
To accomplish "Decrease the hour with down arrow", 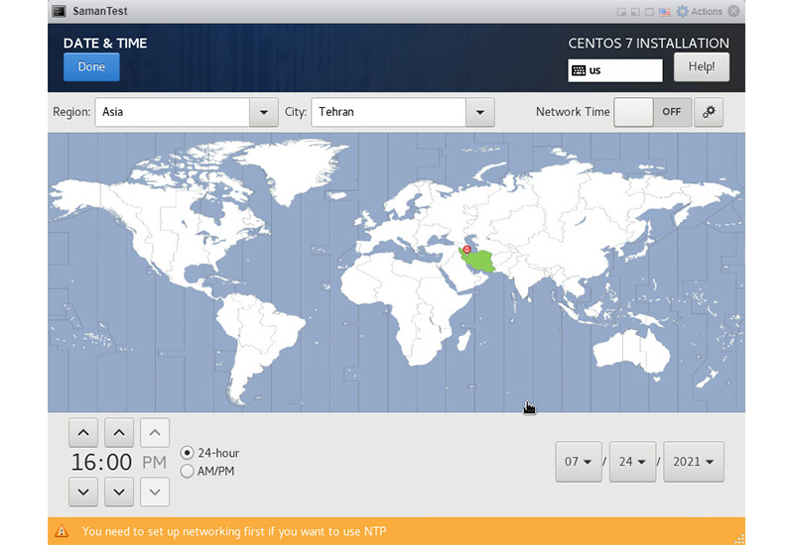I will [84, 490].
